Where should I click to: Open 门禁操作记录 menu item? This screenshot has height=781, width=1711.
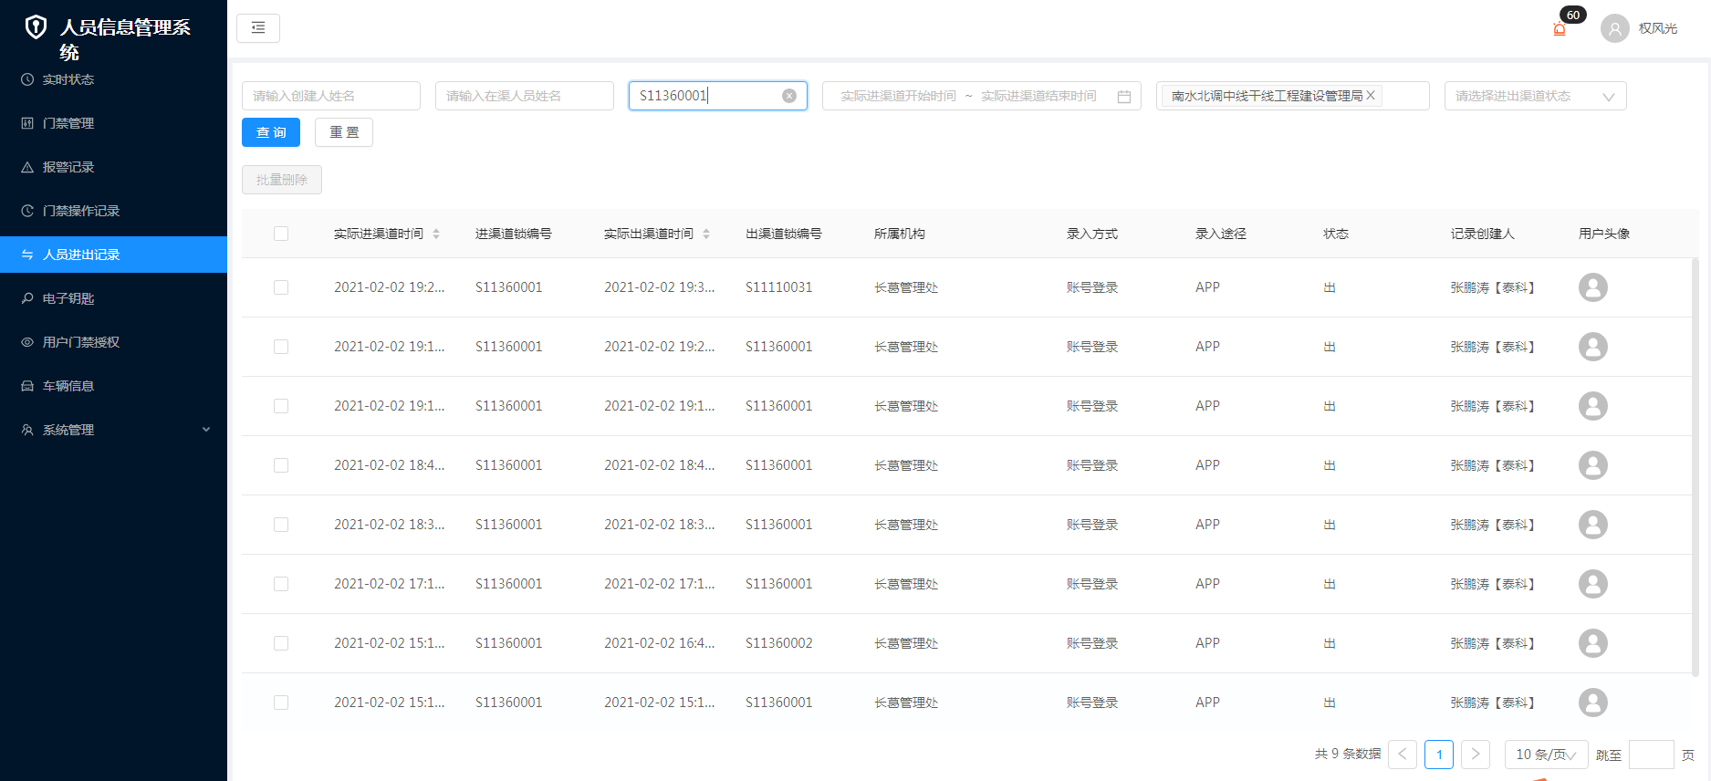point(113,211)
